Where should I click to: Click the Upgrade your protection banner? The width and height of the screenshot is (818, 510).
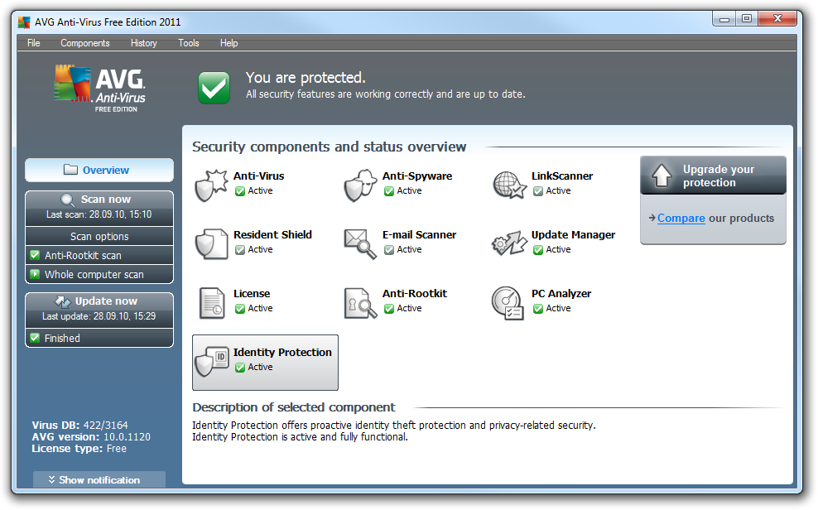[713, 176]
